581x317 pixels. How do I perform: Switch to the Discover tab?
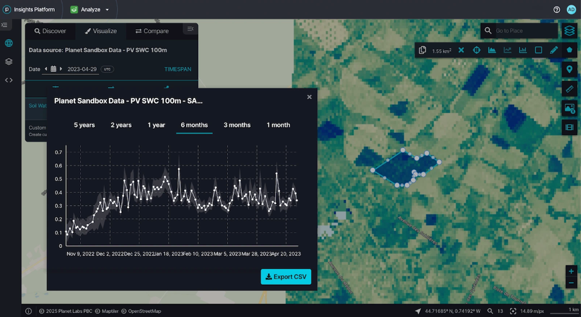click(x=50, y=31)
